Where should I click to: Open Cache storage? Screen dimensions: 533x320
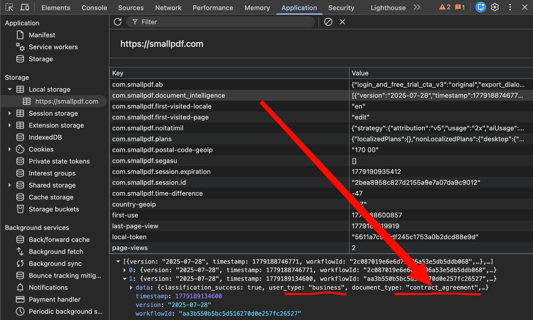click(51, 197)
